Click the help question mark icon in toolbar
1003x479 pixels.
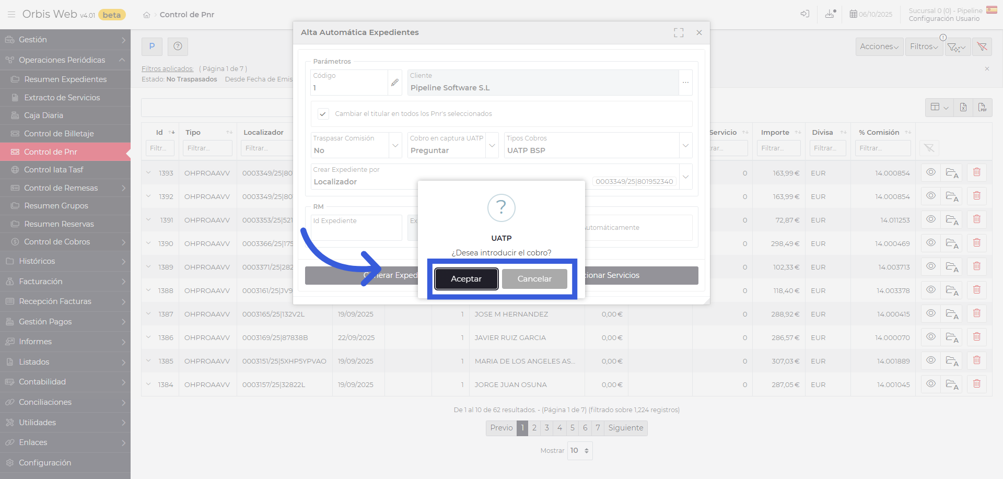click(178, 46)
